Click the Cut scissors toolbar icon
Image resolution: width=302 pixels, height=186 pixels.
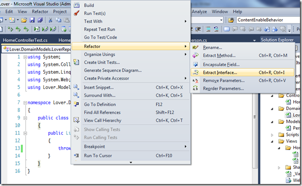click(x=50, y=20)
